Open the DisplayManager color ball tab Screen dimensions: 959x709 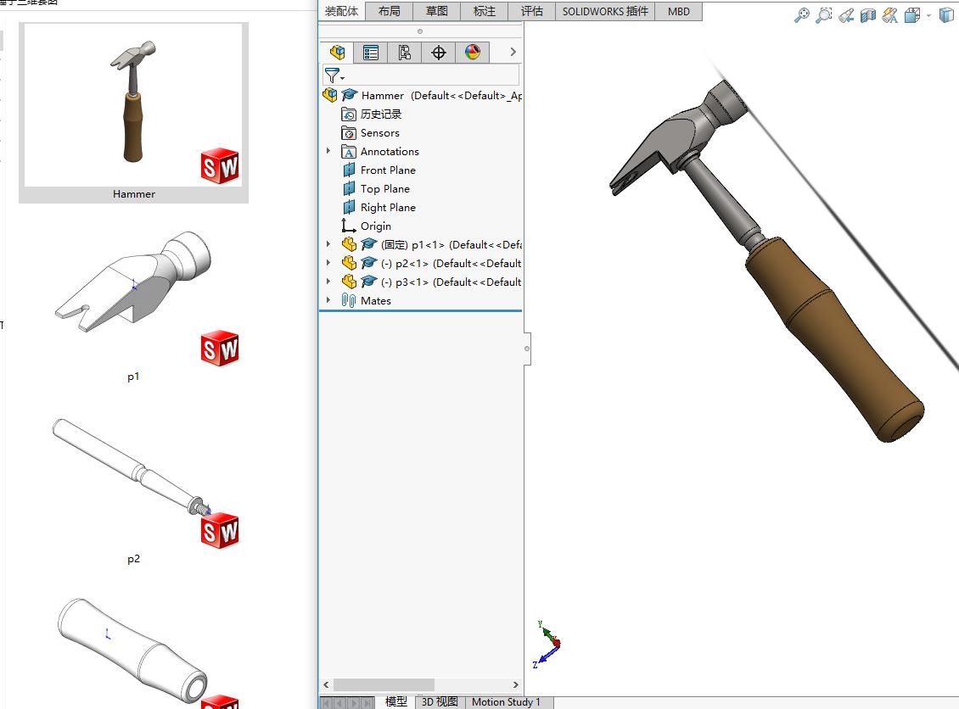(x=473, y=53)
